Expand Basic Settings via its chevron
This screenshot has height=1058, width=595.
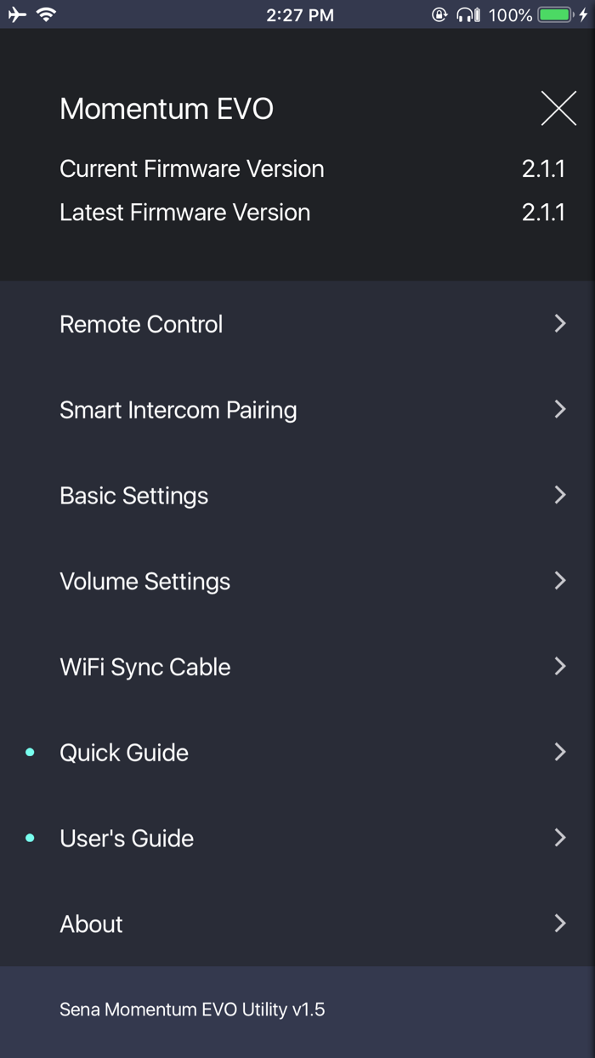(560, 495)
